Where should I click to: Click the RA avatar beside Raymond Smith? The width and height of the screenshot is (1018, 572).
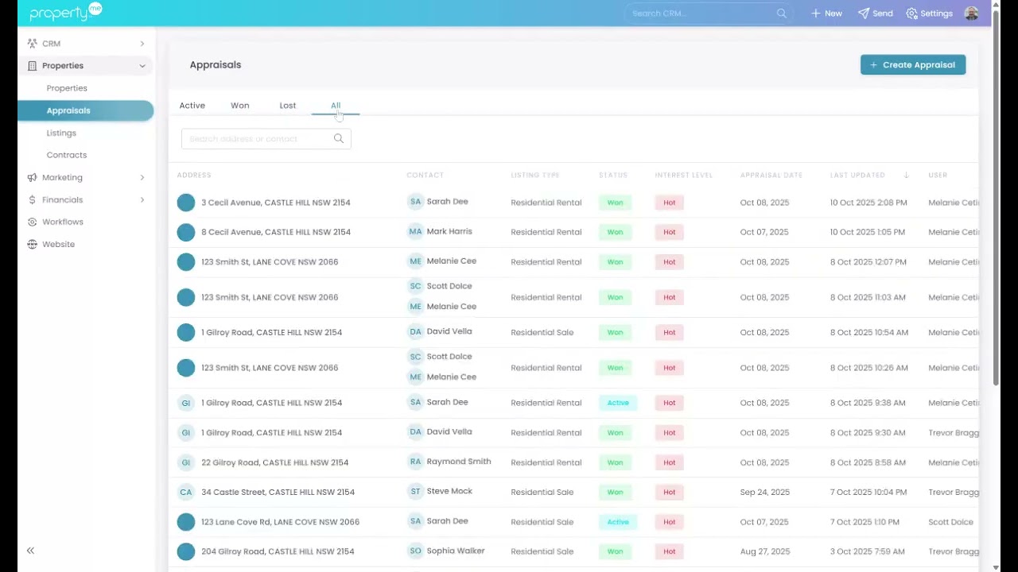(415, 462)
